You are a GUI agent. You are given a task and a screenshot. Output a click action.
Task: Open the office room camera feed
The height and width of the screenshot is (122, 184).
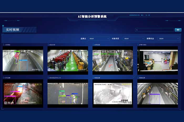point(157,60)
